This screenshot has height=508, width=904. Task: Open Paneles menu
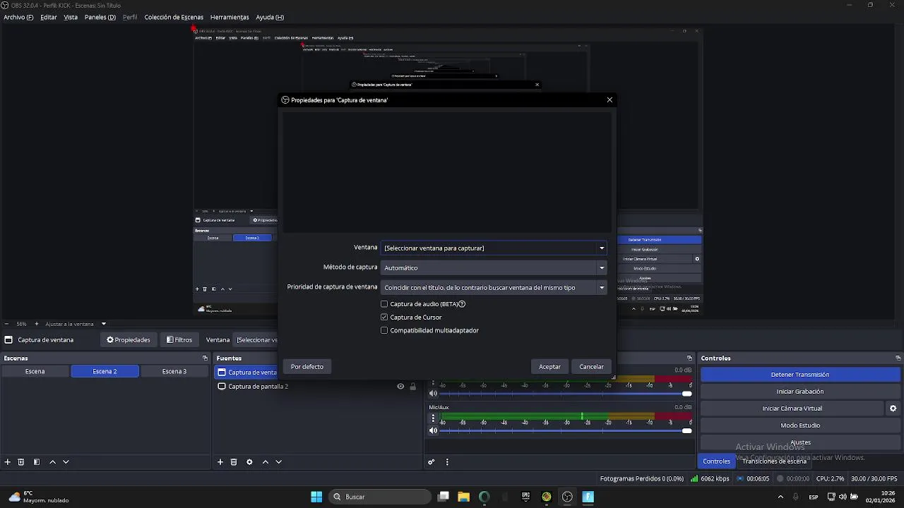pyautogui.click(x=100, y=17)
